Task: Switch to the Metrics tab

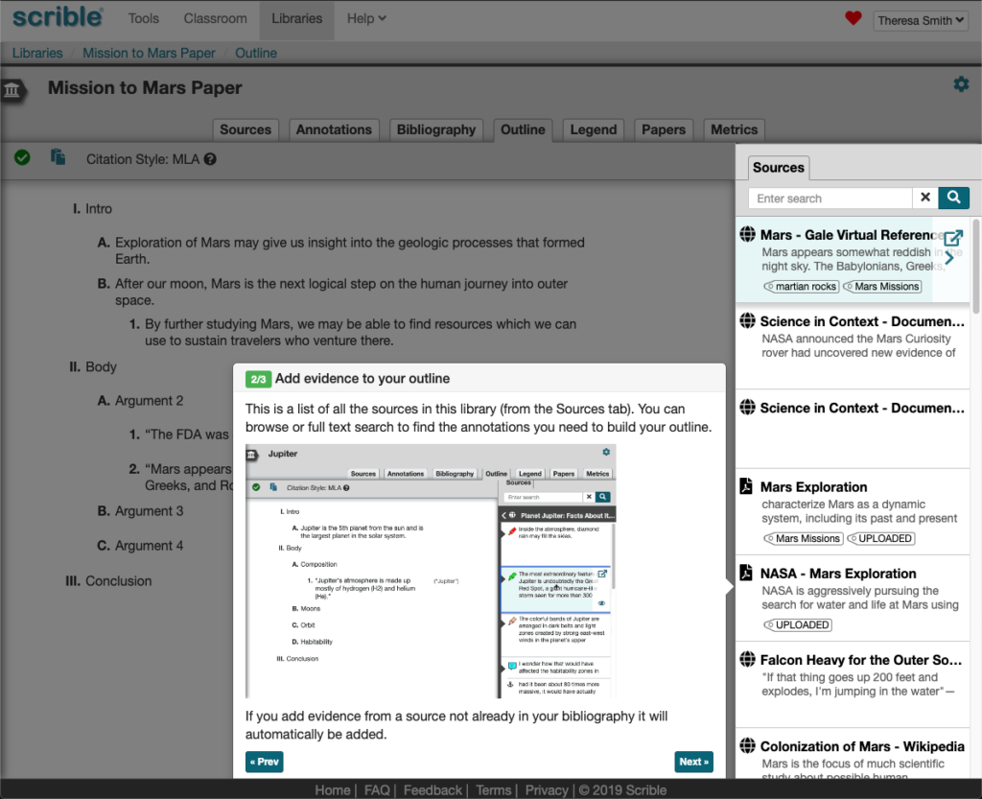Action: [734, 129]
